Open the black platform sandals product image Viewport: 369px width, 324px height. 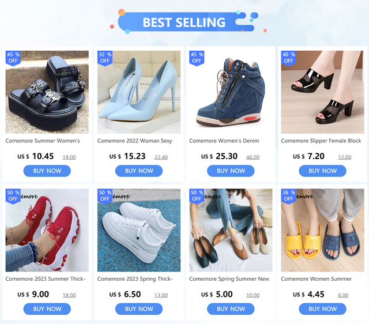pyautogui.click(x=47, y=92)
